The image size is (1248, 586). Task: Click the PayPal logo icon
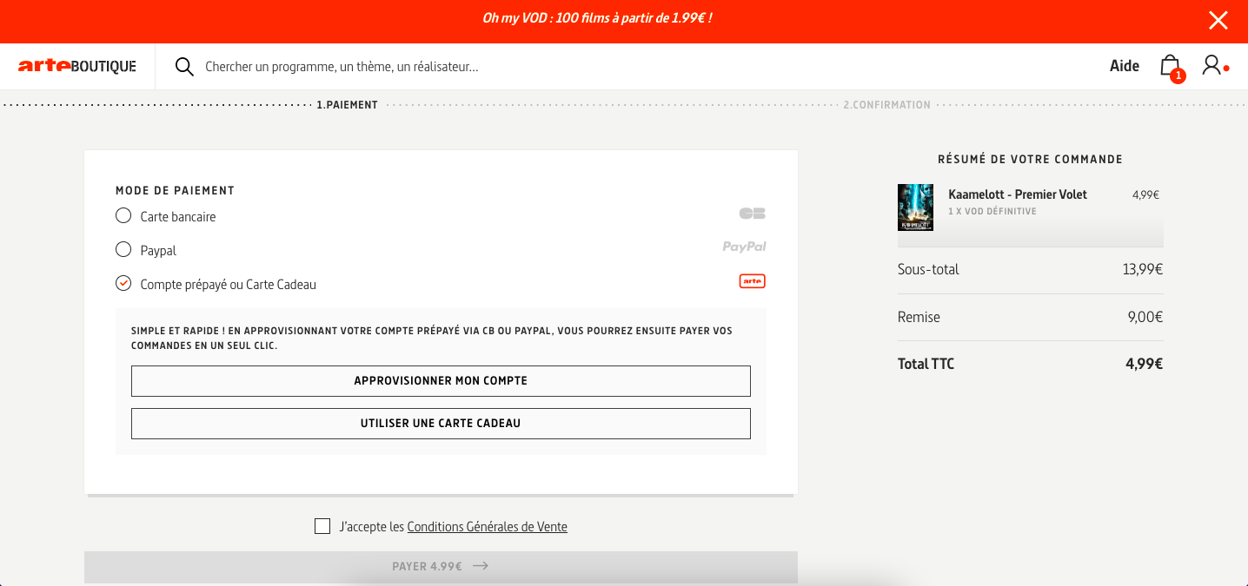tap(745, 247)
